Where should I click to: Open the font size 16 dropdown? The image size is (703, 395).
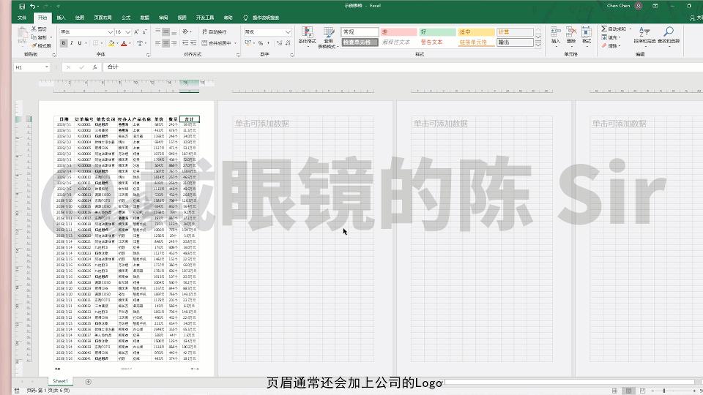[x=127, y=32]
